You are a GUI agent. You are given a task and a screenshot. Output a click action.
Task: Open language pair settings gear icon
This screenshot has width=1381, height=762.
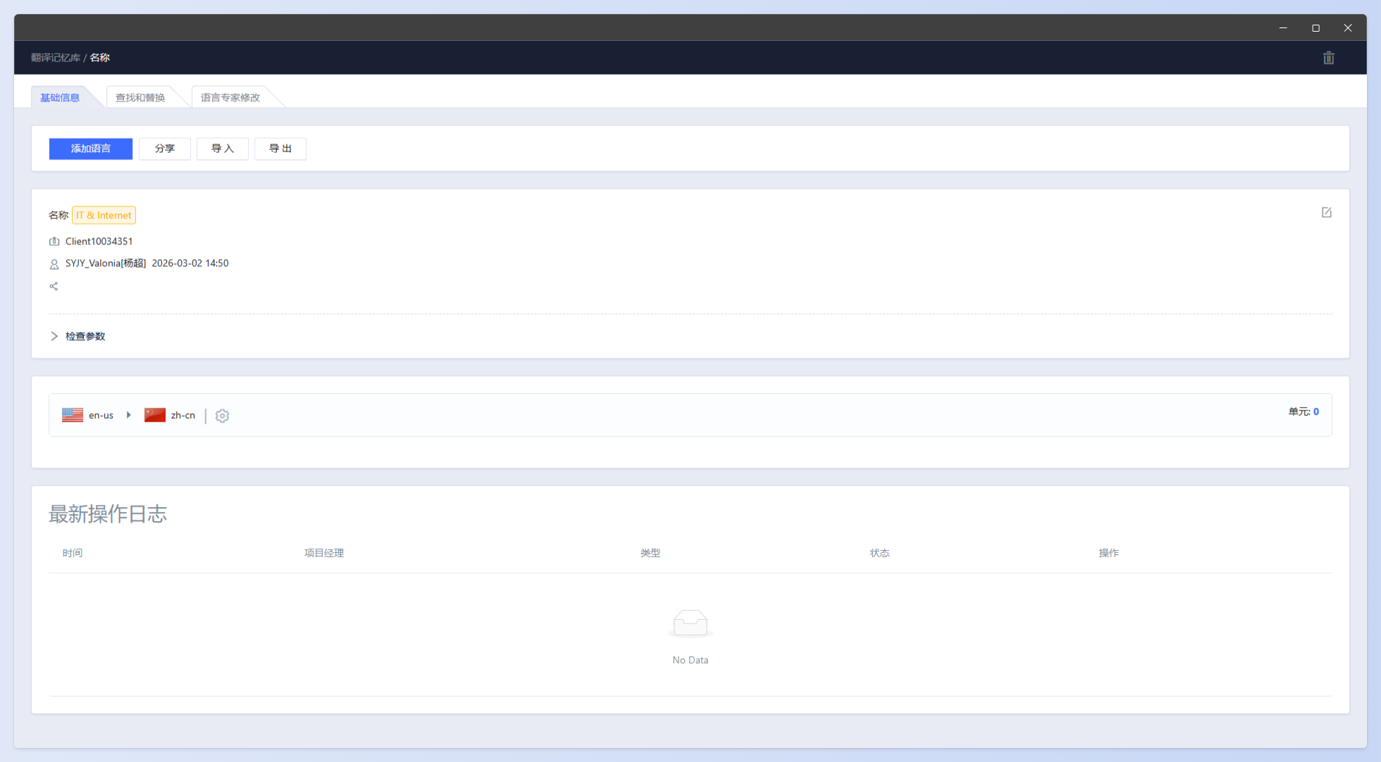pyautogui.click(x=222, y=416)
